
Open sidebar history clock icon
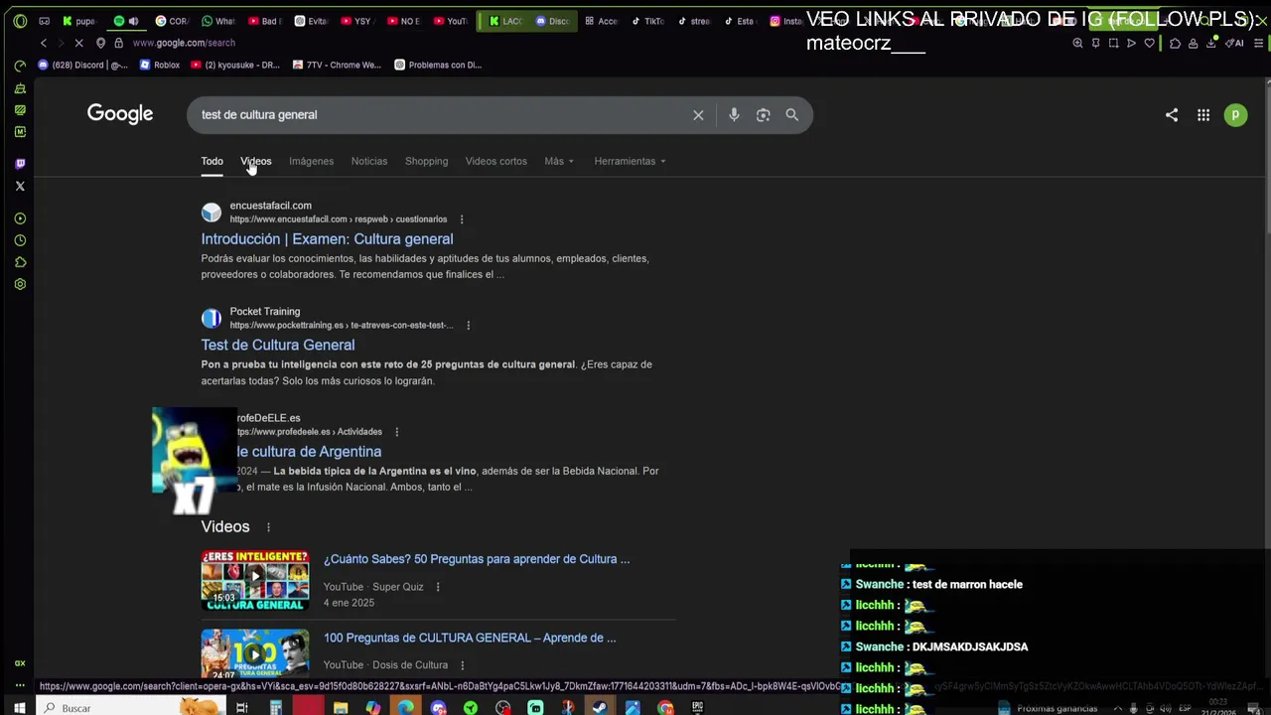tap(20, 240)
